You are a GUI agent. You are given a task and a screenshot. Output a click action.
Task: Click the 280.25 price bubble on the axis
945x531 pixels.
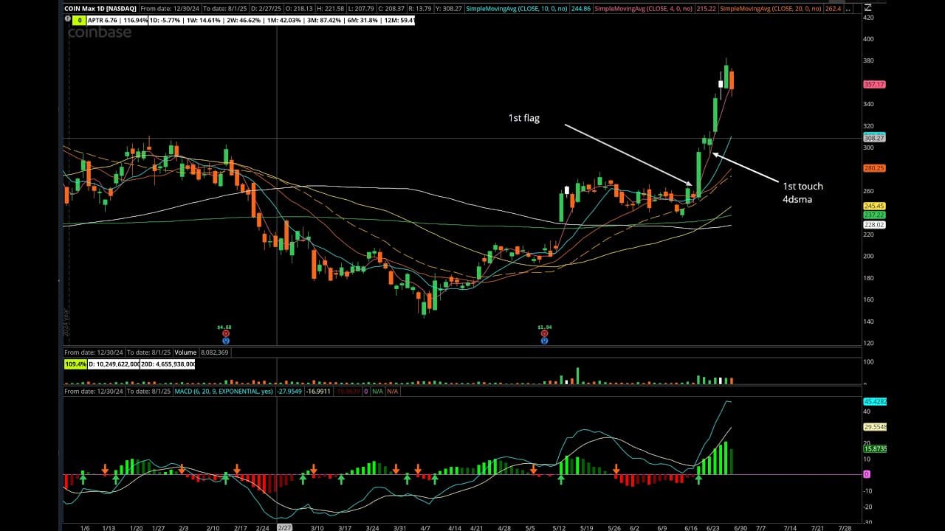tap(874, 168)
